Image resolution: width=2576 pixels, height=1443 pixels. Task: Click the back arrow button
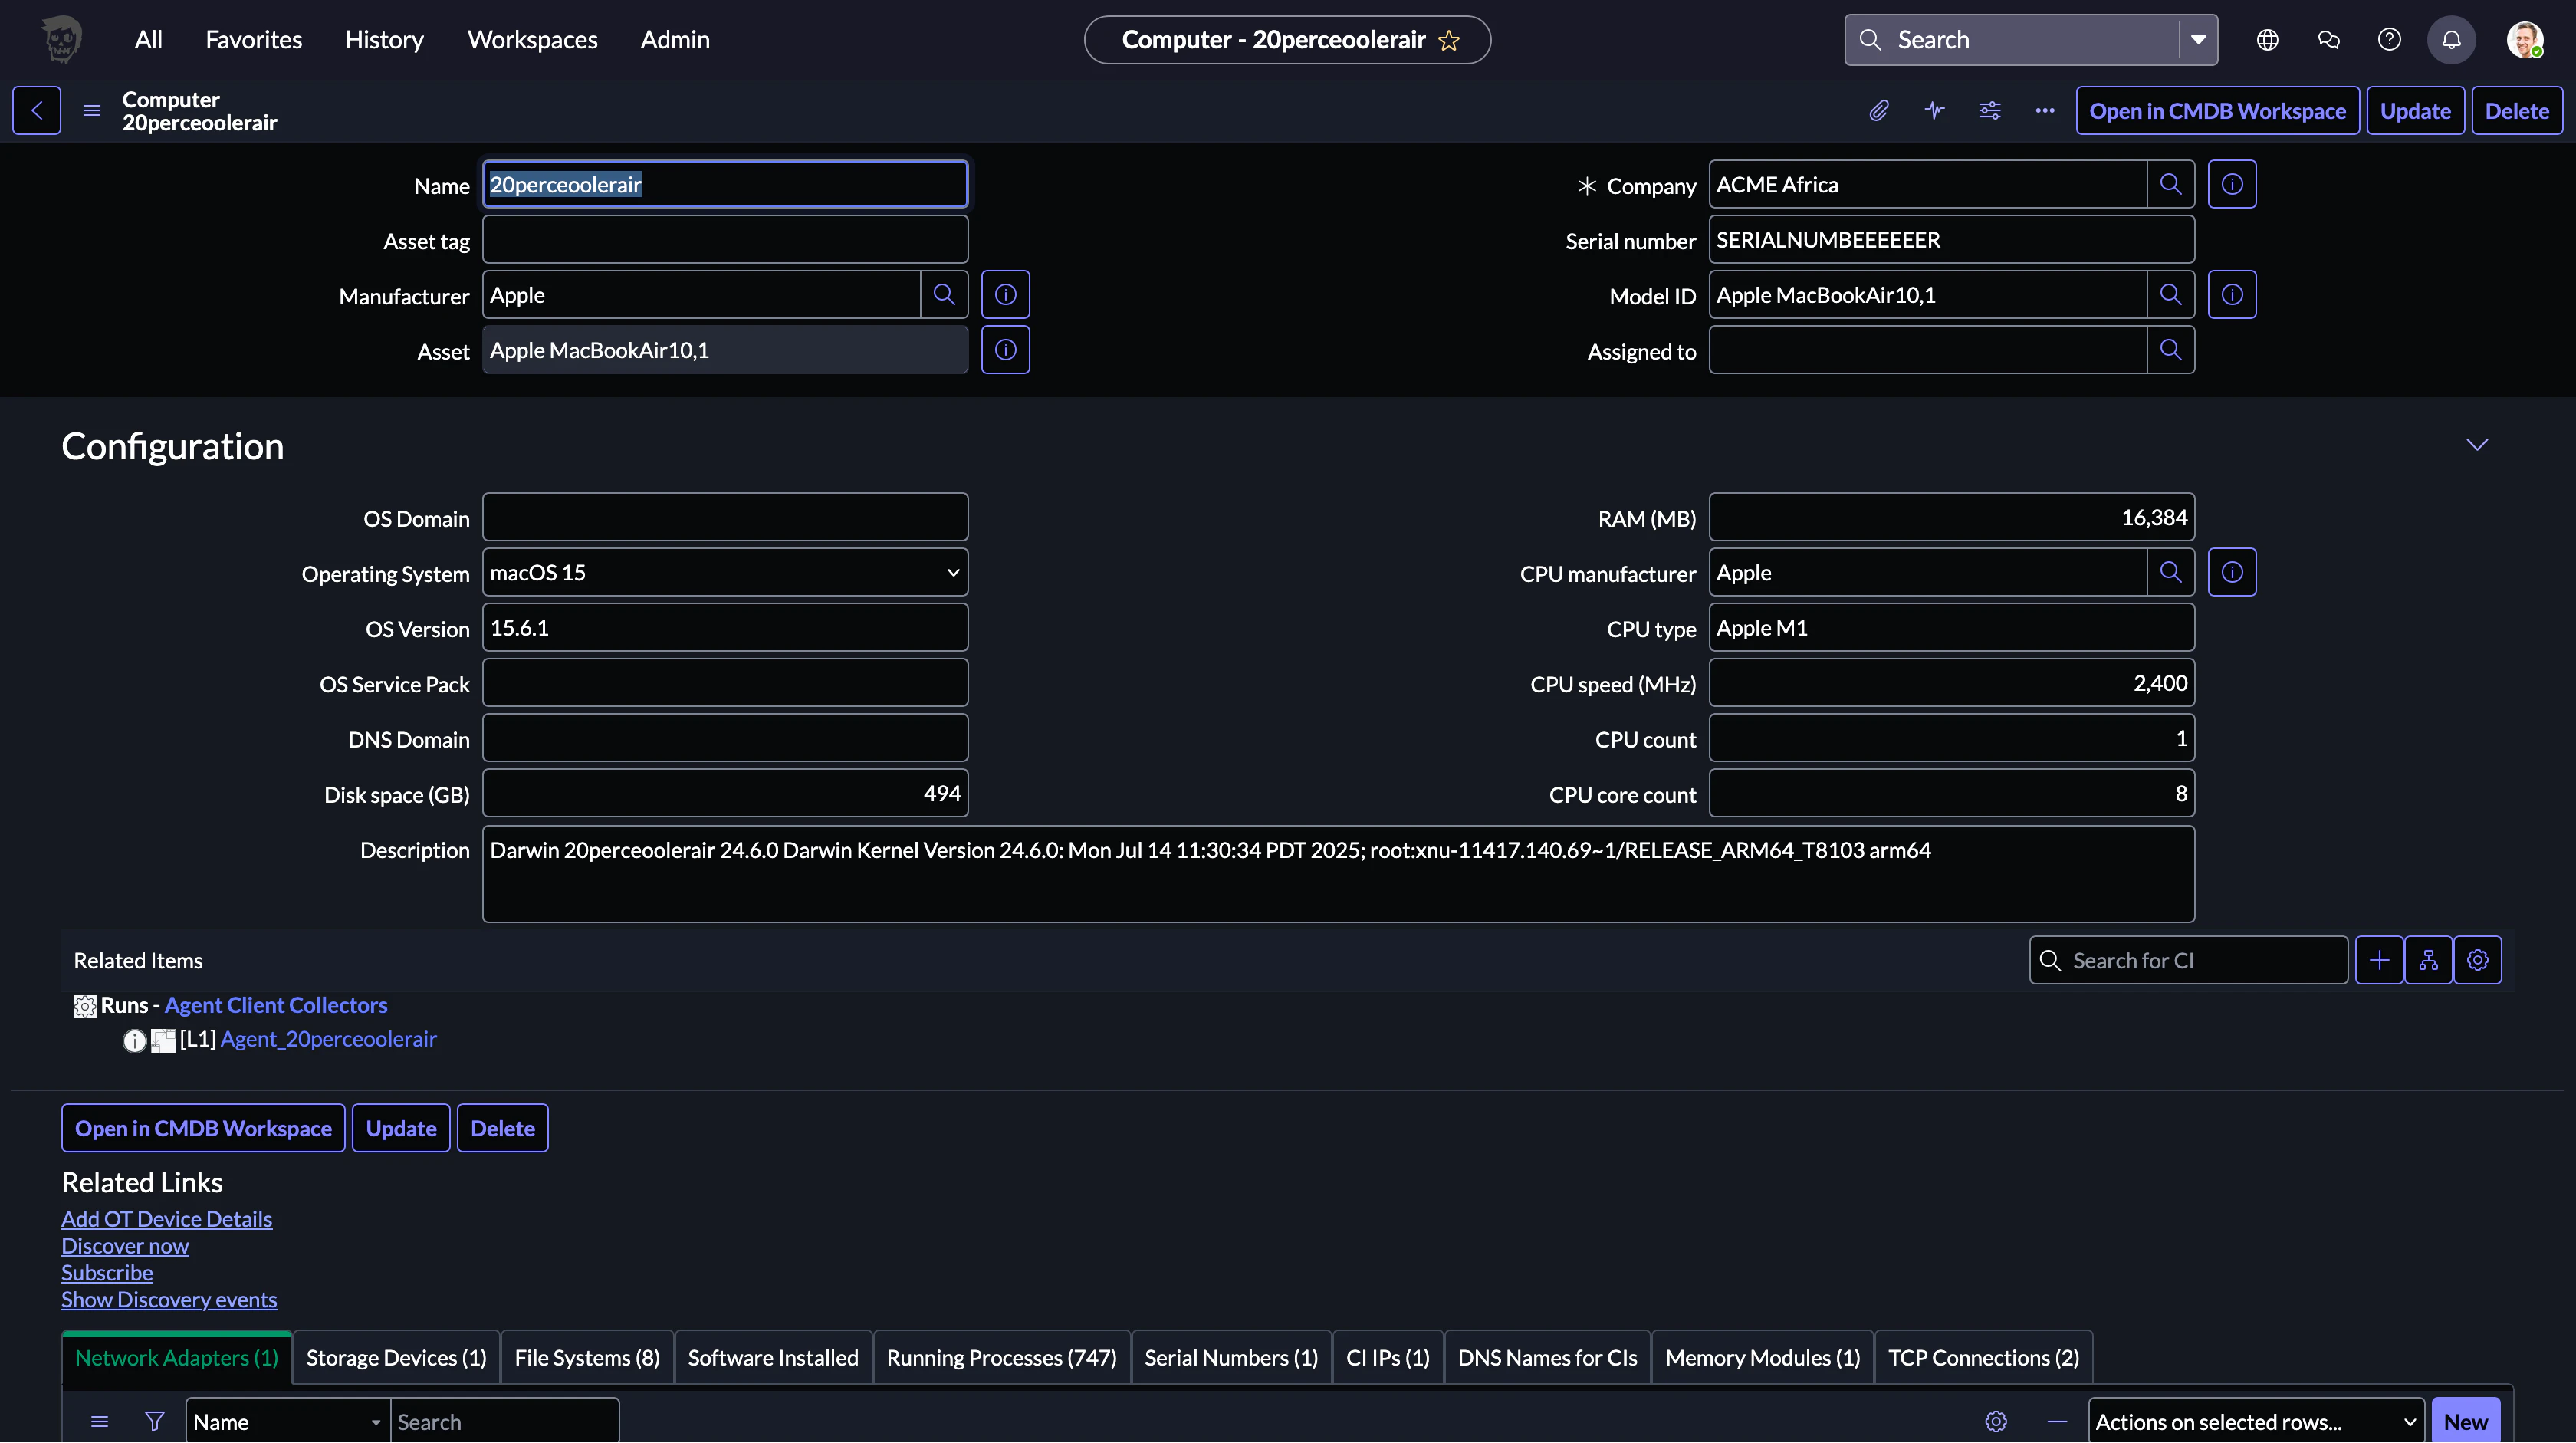[36, 110]
